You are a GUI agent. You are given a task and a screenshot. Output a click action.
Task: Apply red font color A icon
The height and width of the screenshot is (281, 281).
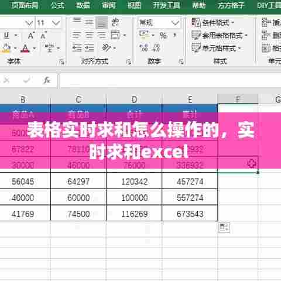pyautogui.click(x=25, y=48)
